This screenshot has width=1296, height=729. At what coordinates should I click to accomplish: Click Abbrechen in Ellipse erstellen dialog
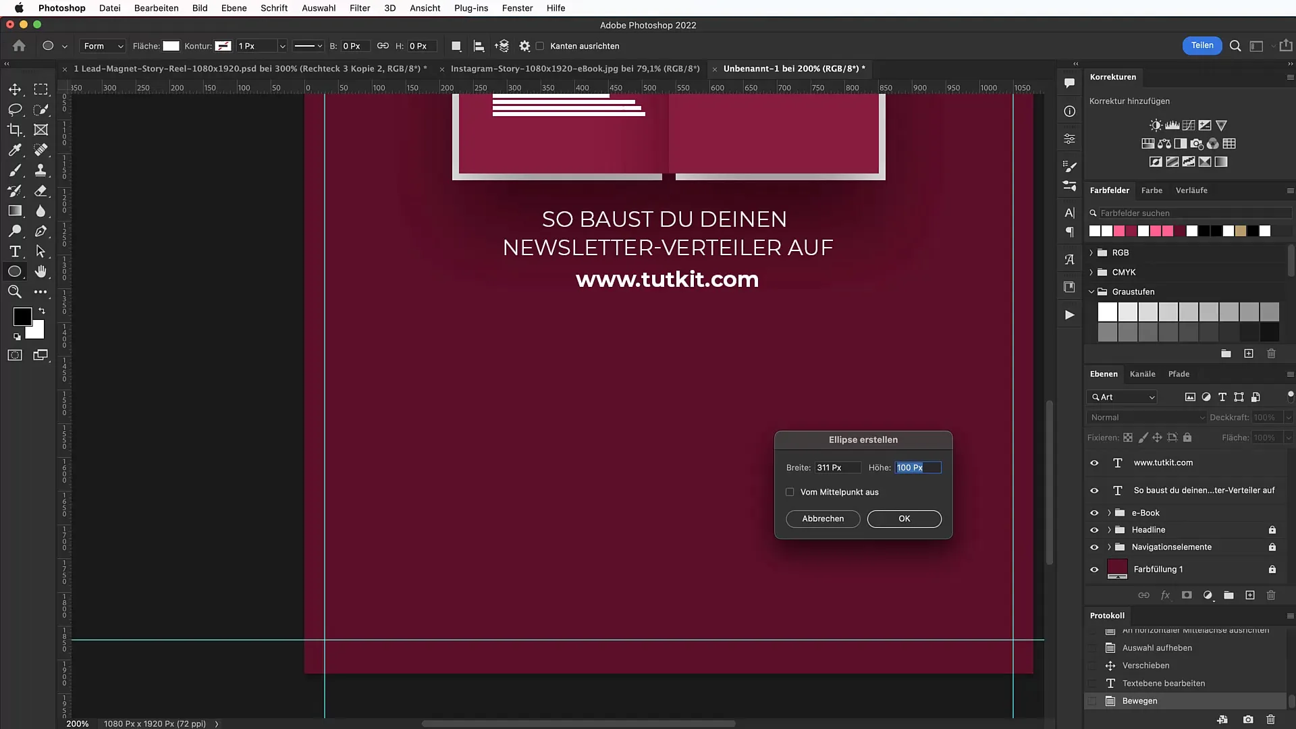click(823, 519)
